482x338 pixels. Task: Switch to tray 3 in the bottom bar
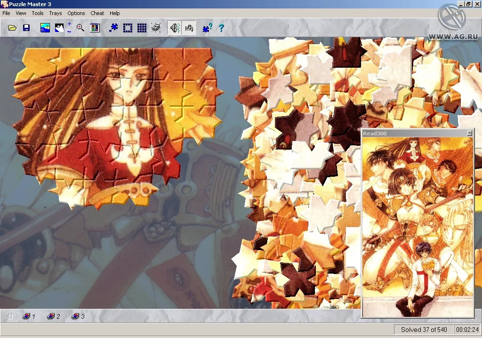click(x=78, y=316)
